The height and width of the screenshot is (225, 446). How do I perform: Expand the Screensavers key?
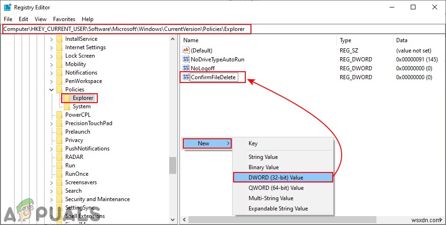52,182
